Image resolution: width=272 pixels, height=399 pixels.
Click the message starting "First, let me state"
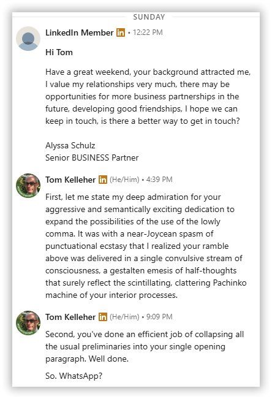146,246
